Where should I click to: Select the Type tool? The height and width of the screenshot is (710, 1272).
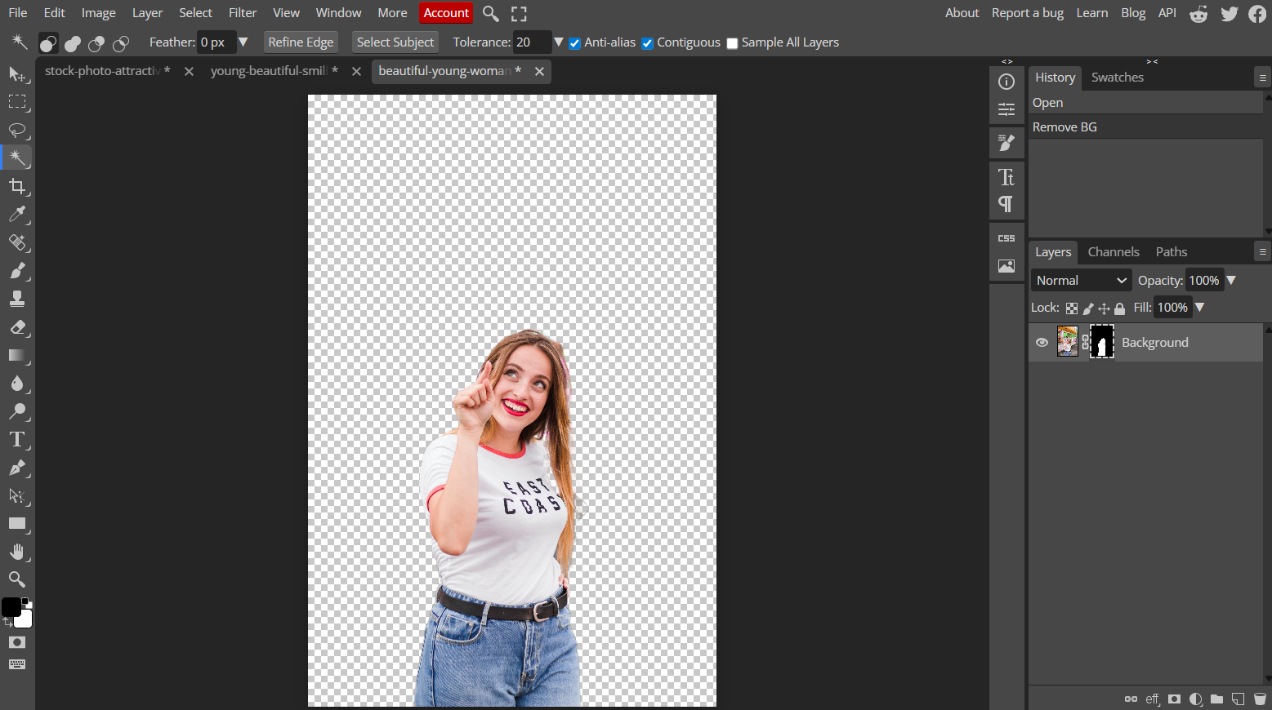18,439
